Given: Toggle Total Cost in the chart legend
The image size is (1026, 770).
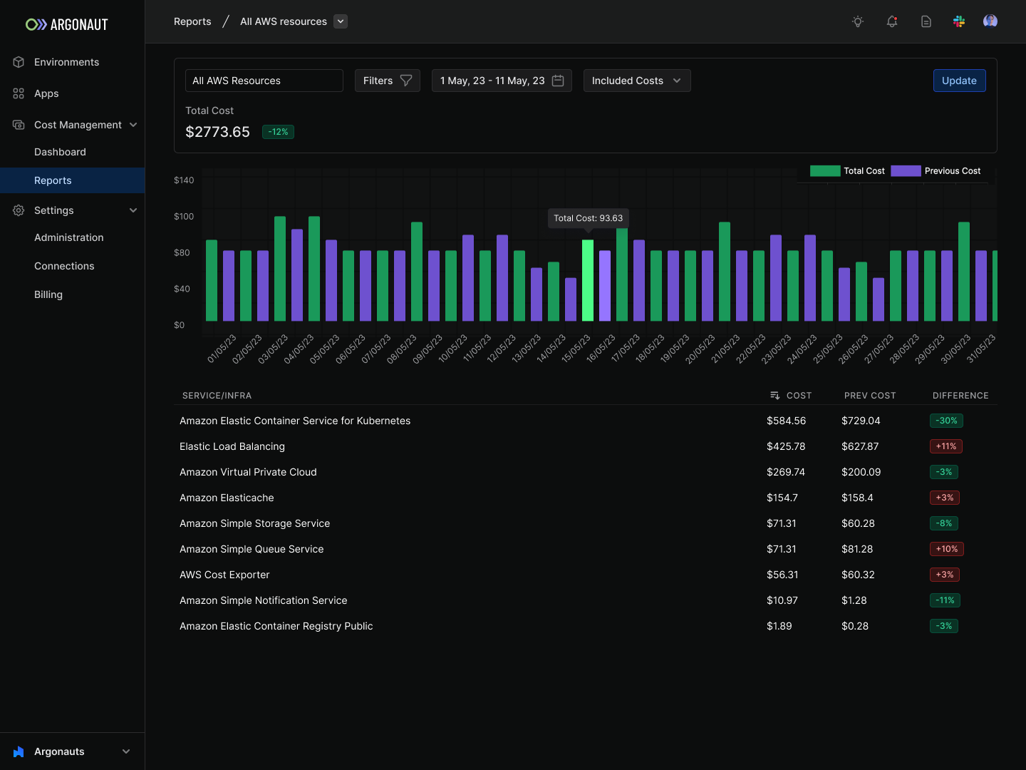Looking at the screenshot, I should pyautogui.click(x=848, y=170).
